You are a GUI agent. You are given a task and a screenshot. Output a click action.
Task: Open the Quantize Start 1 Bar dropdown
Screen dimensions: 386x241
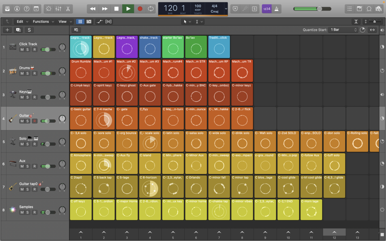pos(343,30)
